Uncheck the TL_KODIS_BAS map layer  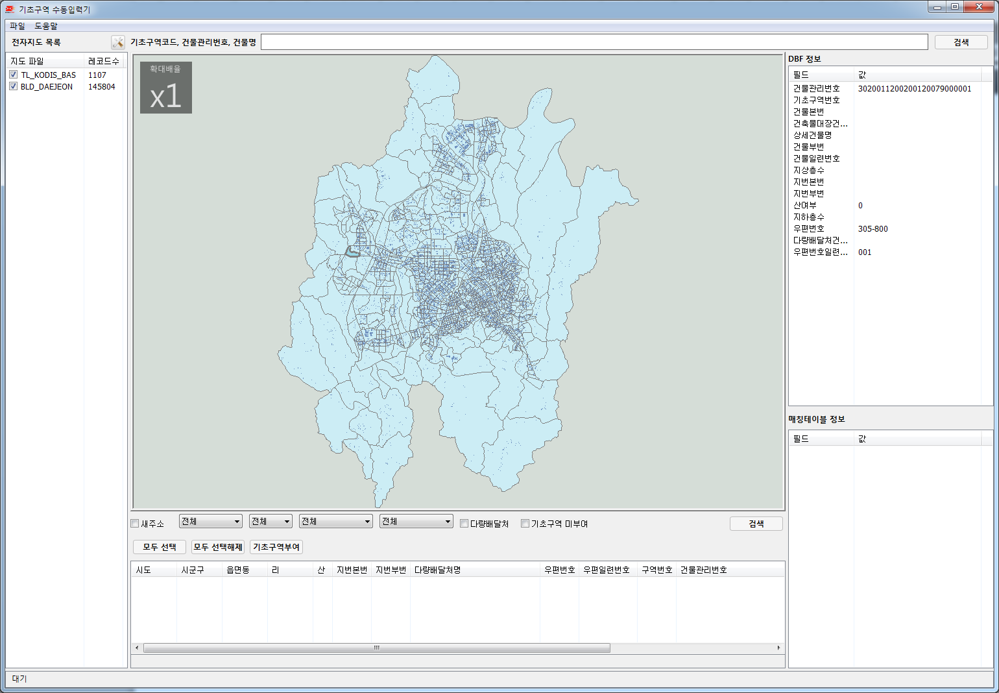pyautogui.click(x=14, y=75)
